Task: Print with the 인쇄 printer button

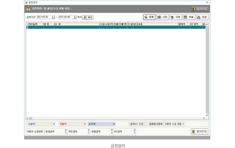Action: click(202, 17)
